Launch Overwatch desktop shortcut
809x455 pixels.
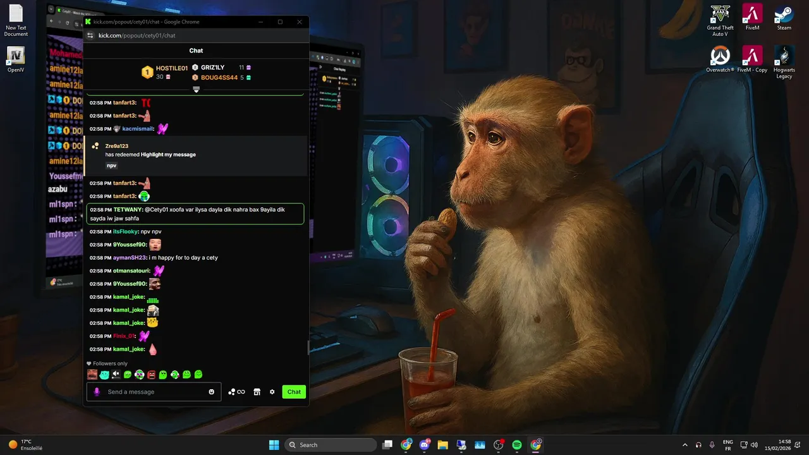click(720, 59)
